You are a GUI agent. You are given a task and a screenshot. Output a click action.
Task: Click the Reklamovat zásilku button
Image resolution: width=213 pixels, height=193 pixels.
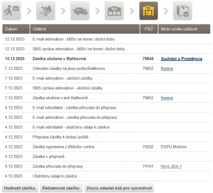pos(61,188)
